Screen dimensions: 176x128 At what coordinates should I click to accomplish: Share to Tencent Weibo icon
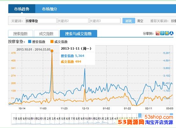coord(162,33)
